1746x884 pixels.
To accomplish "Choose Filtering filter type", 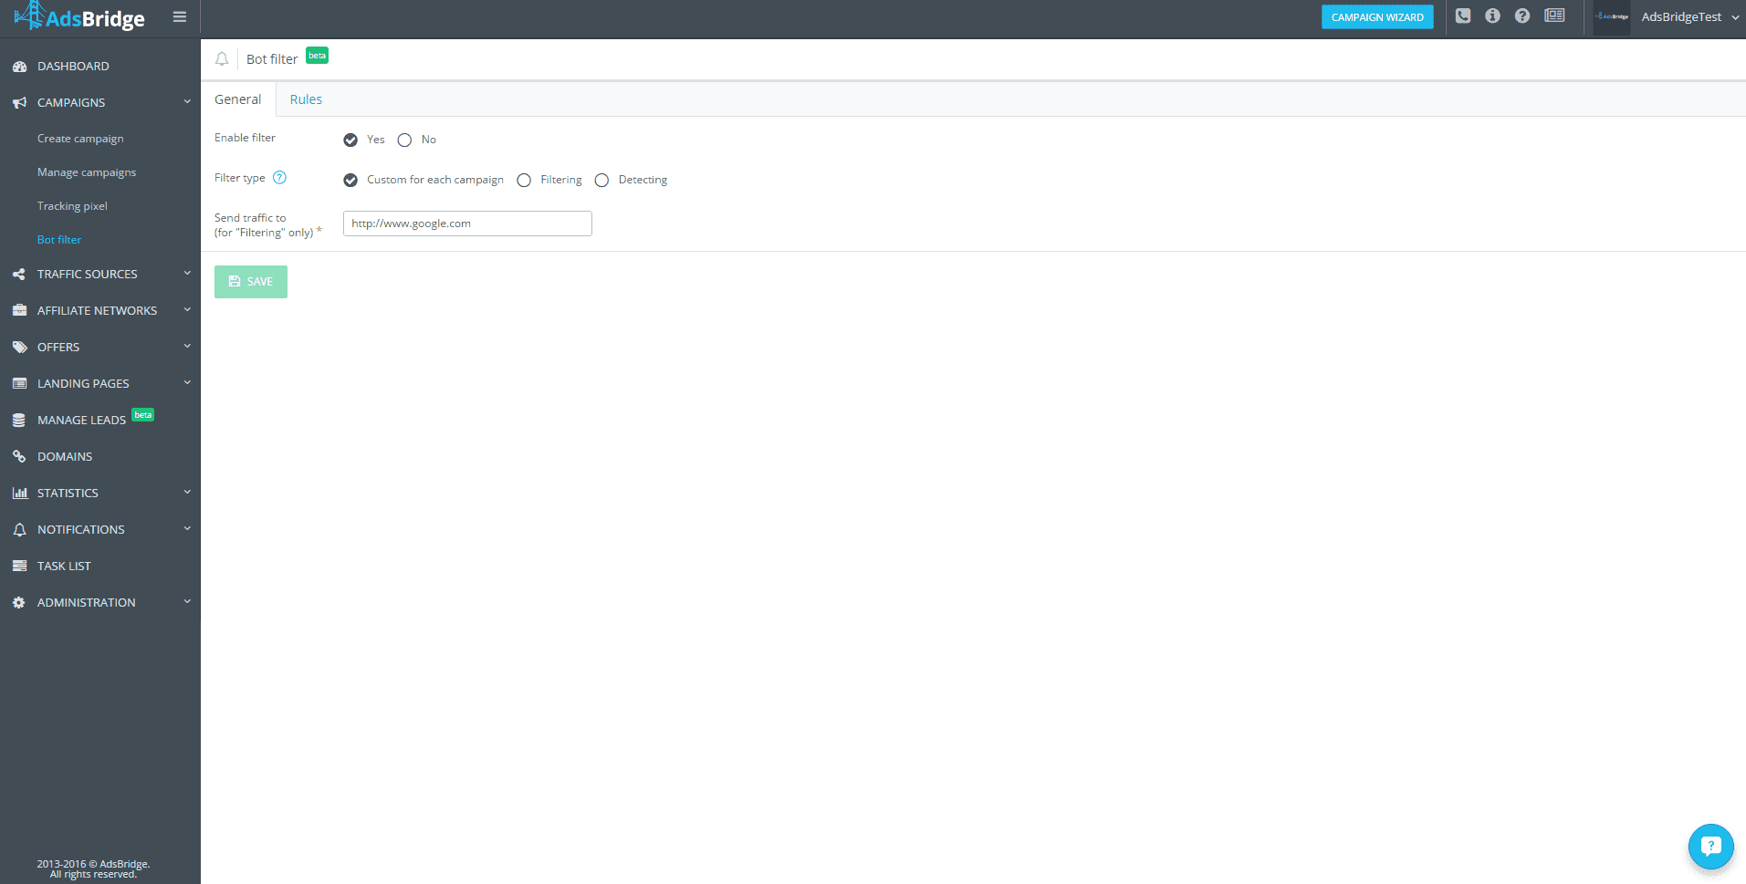I will [524, 180].
